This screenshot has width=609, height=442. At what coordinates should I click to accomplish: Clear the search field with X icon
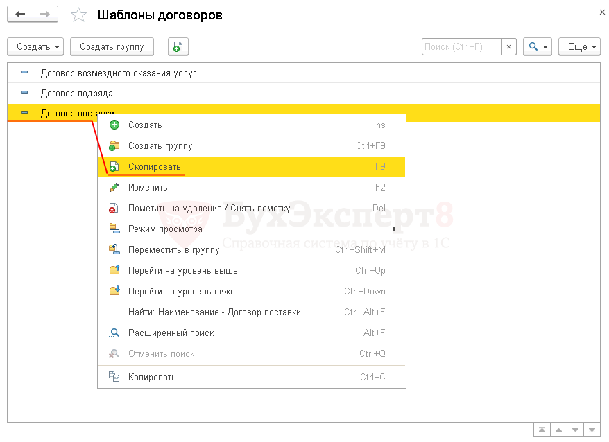point(509,47)
